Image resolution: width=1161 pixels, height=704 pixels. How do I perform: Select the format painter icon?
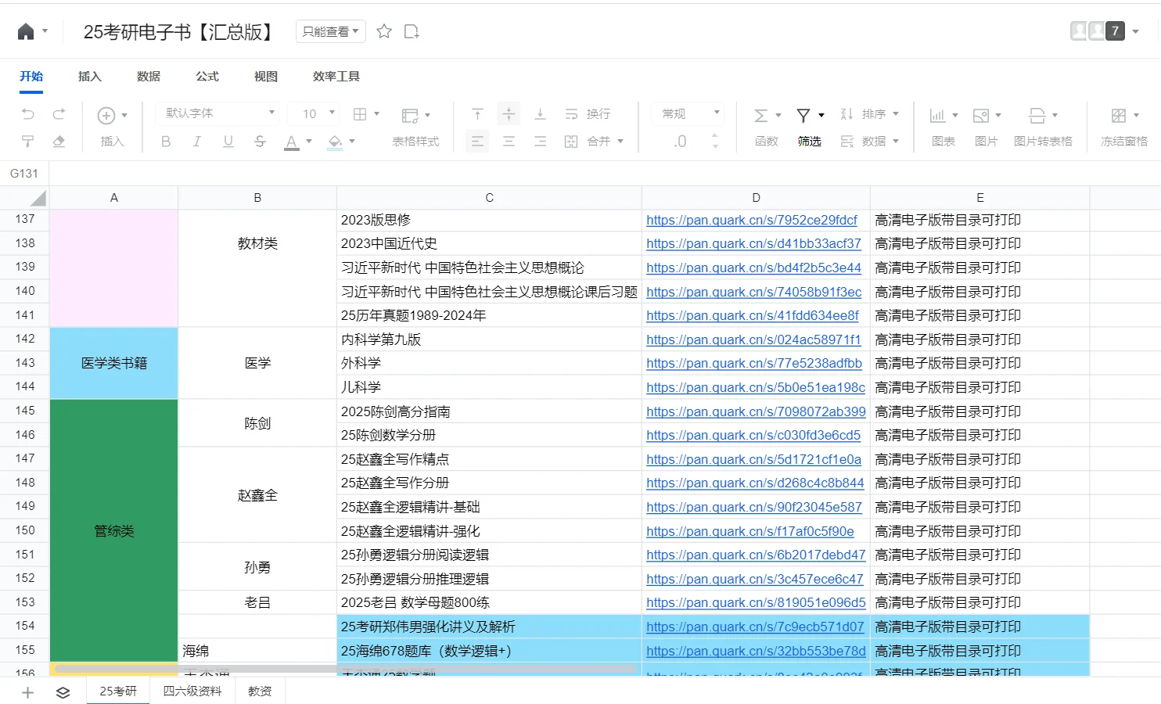27,142
